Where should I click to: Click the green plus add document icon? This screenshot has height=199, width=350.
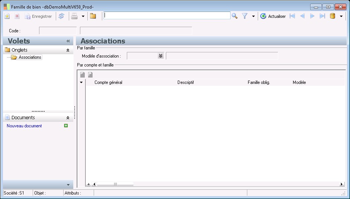pyautogui.click(x=66, y=126)
